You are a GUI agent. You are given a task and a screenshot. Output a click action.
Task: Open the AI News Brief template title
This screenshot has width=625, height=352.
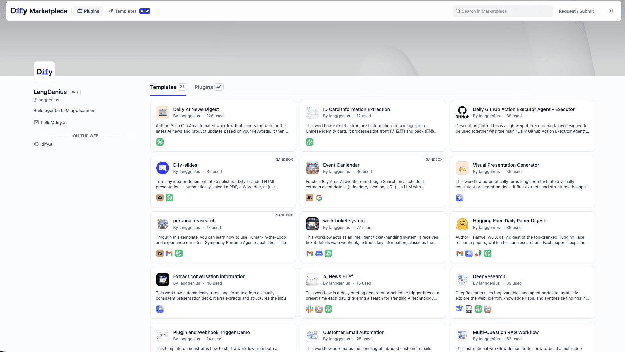338,276
